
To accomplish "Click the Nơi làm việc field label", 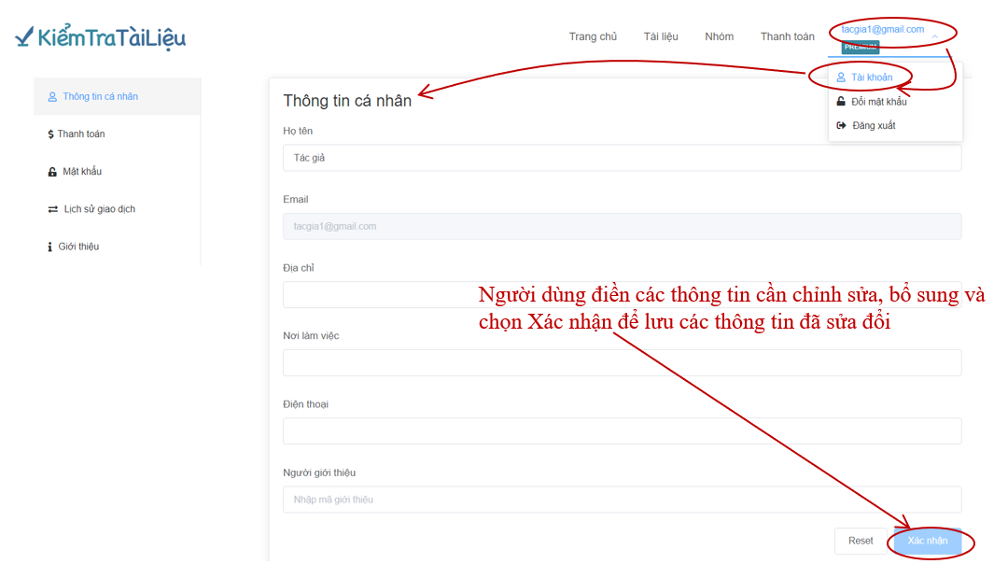I will [311, 336].
